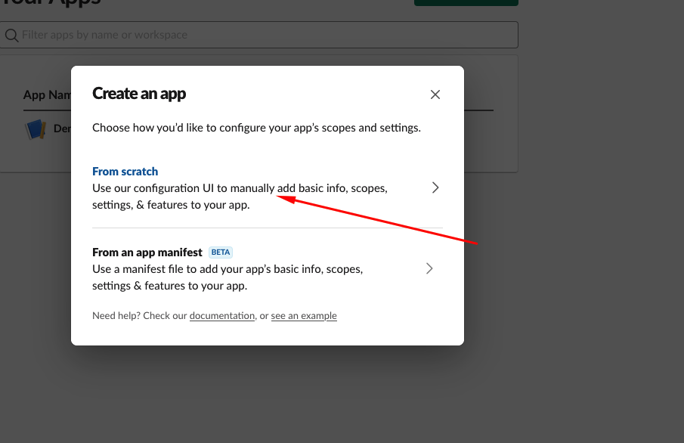684x443 pixels.
Task: Open the see an example link
Action: coord(304,315)
